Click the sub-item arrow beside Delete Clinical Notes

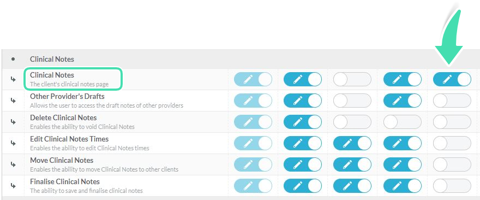click(x=13, y=122)
